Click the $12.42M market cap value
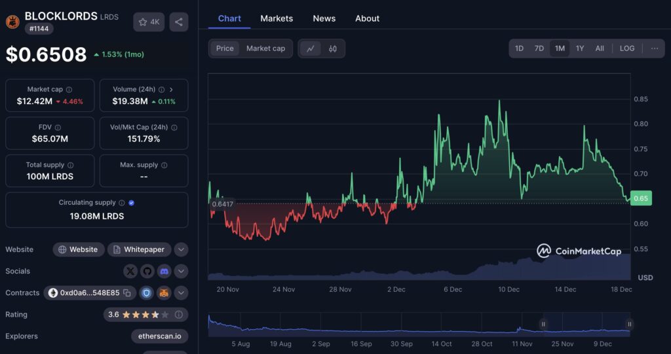Screen dimensions: 671x354 click(x=35, y=102)
